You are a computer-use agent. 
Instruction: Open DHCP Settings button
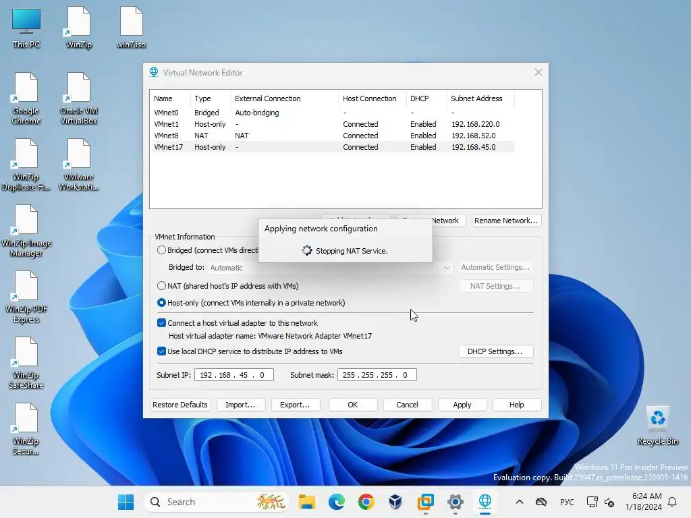tap(495, 351)
